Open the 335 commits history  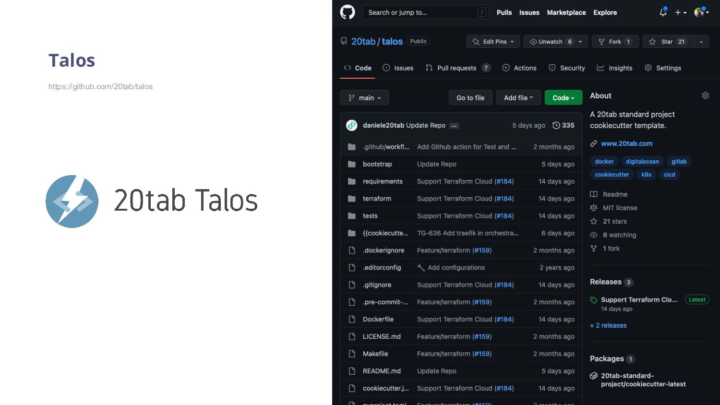point(564,125)
